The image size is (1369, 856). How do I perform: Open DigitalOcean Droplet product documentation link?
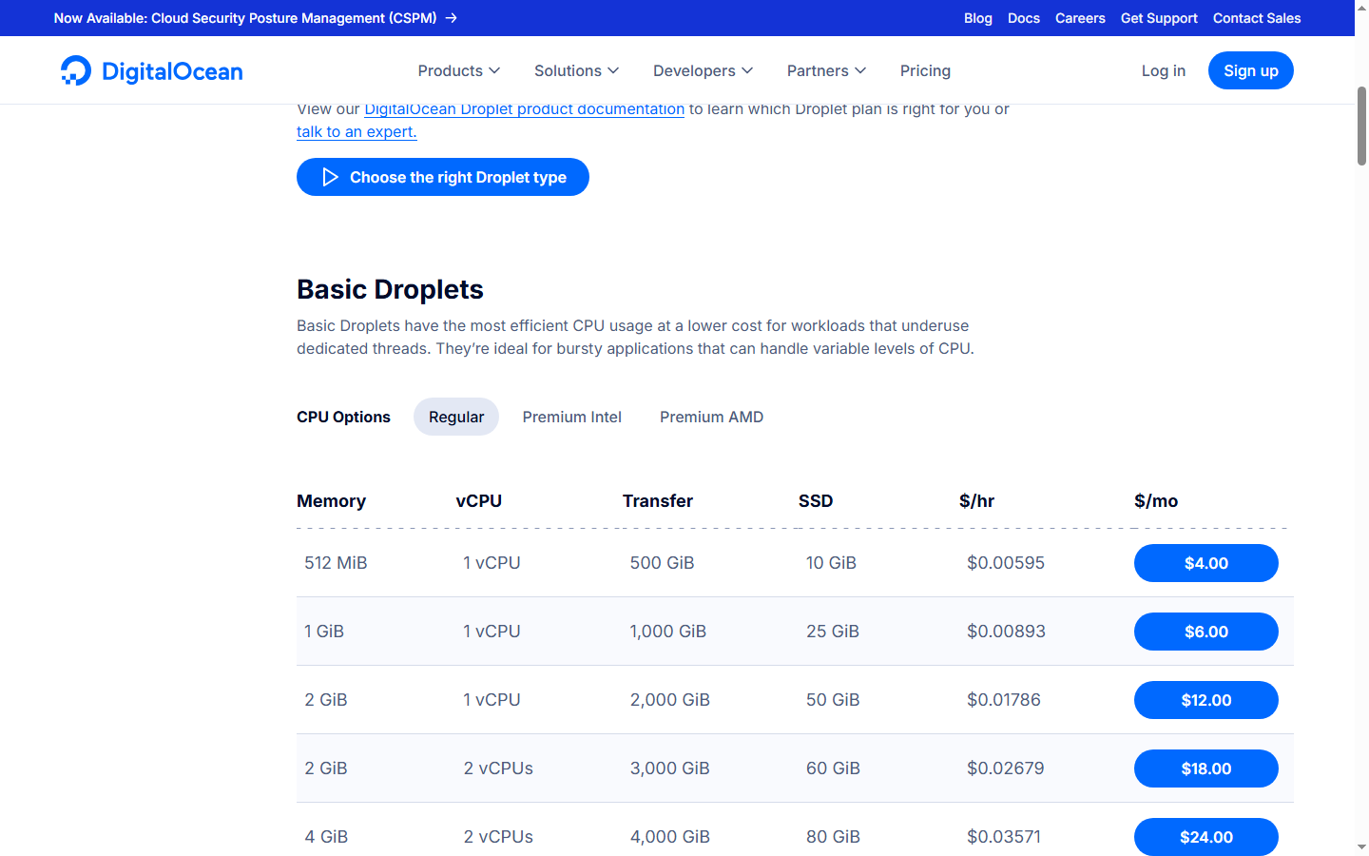(524, 109)
